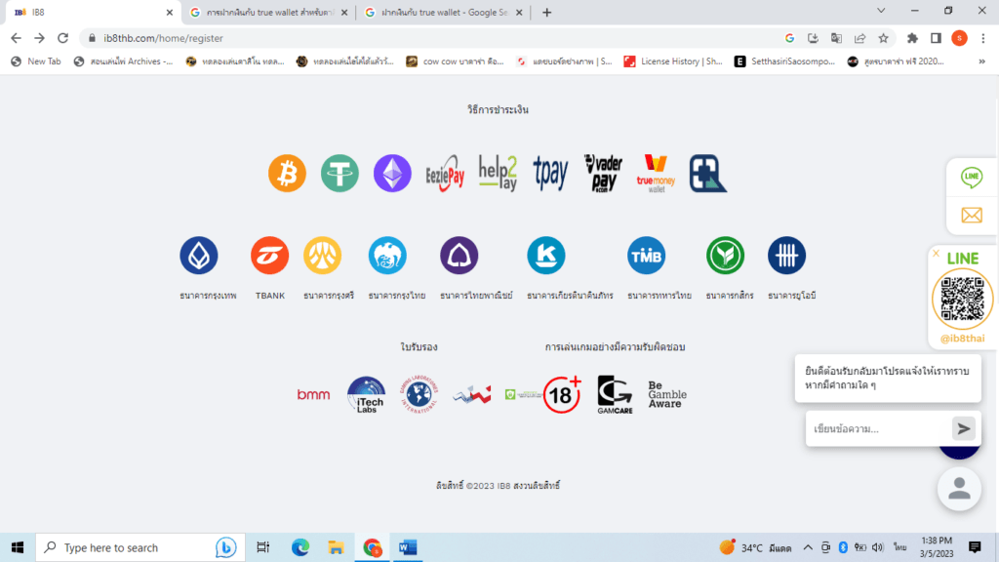Image resolution: width=999 pixels, height=562 pixels.
Task: Click the Be Gamble Aware logo
Action: coord(667,394)
